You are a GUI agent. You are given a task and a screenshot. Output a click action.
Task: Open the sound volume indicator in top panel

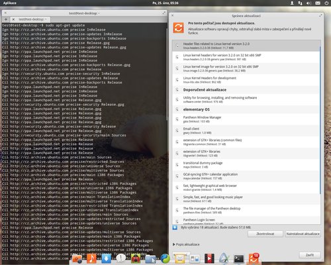pyautogui.click(x=308, y=3)
